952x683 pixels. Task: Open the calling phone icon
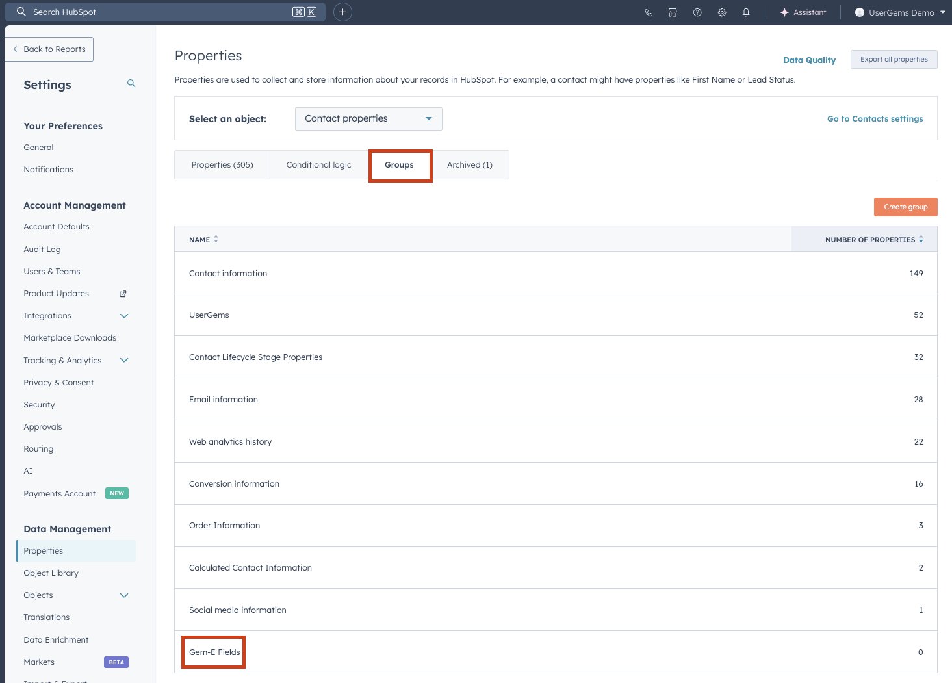[649, 12]
